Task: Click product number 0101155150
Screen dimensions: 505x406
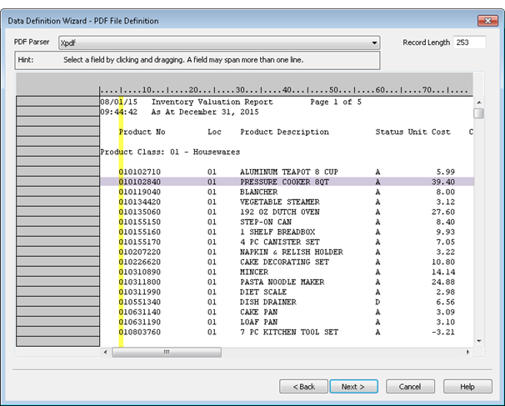Action: coord(140,222)
